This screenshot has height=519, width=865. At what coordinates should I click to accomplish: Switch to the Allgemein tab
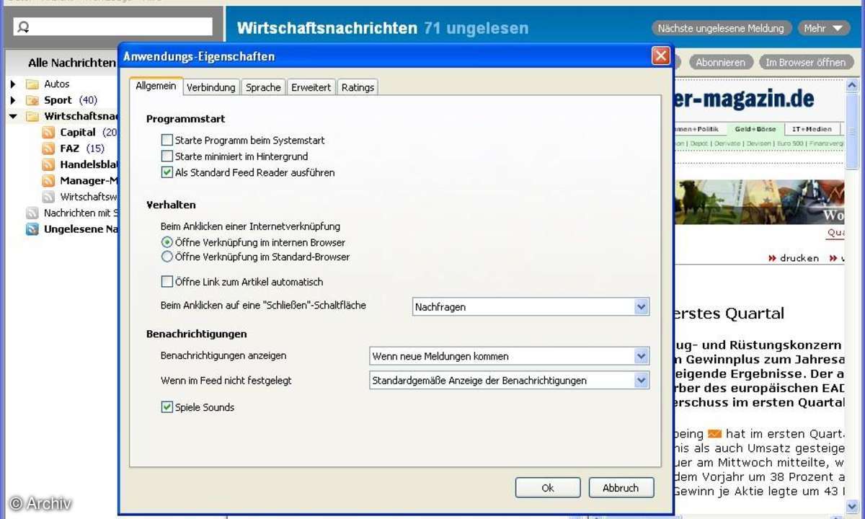(x=156, y=86)
